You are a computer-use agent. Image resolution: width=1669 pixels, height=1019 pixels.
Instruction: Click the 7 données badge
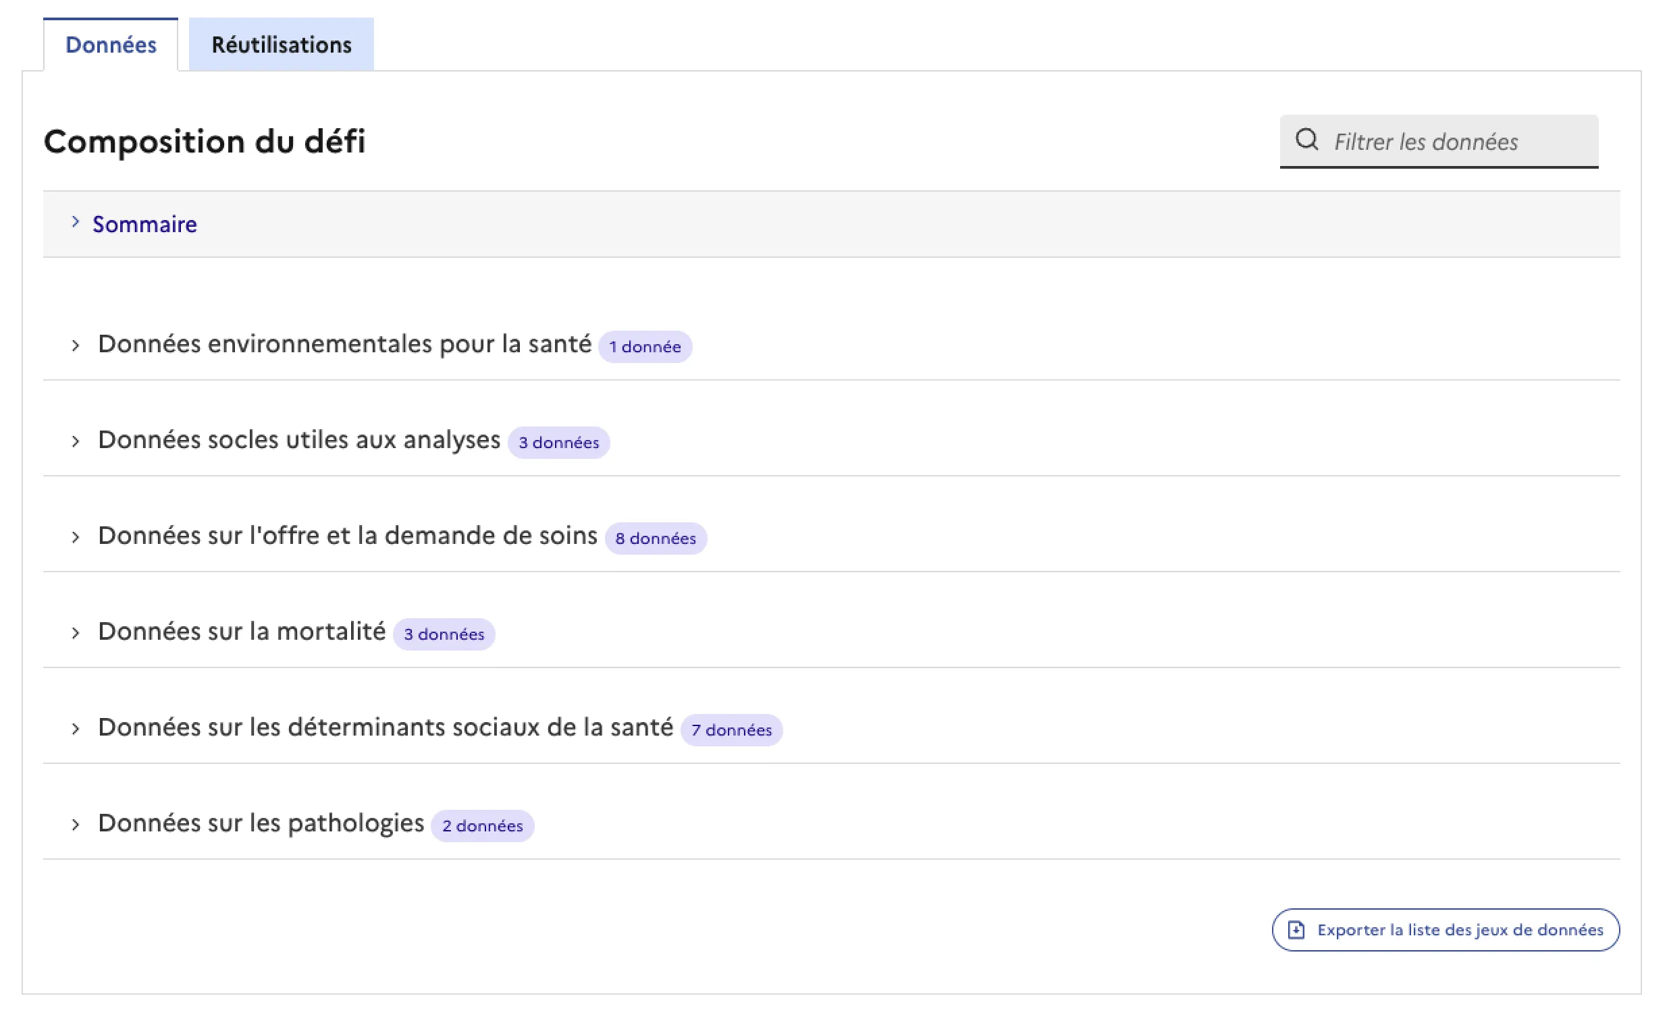point(732,730)
